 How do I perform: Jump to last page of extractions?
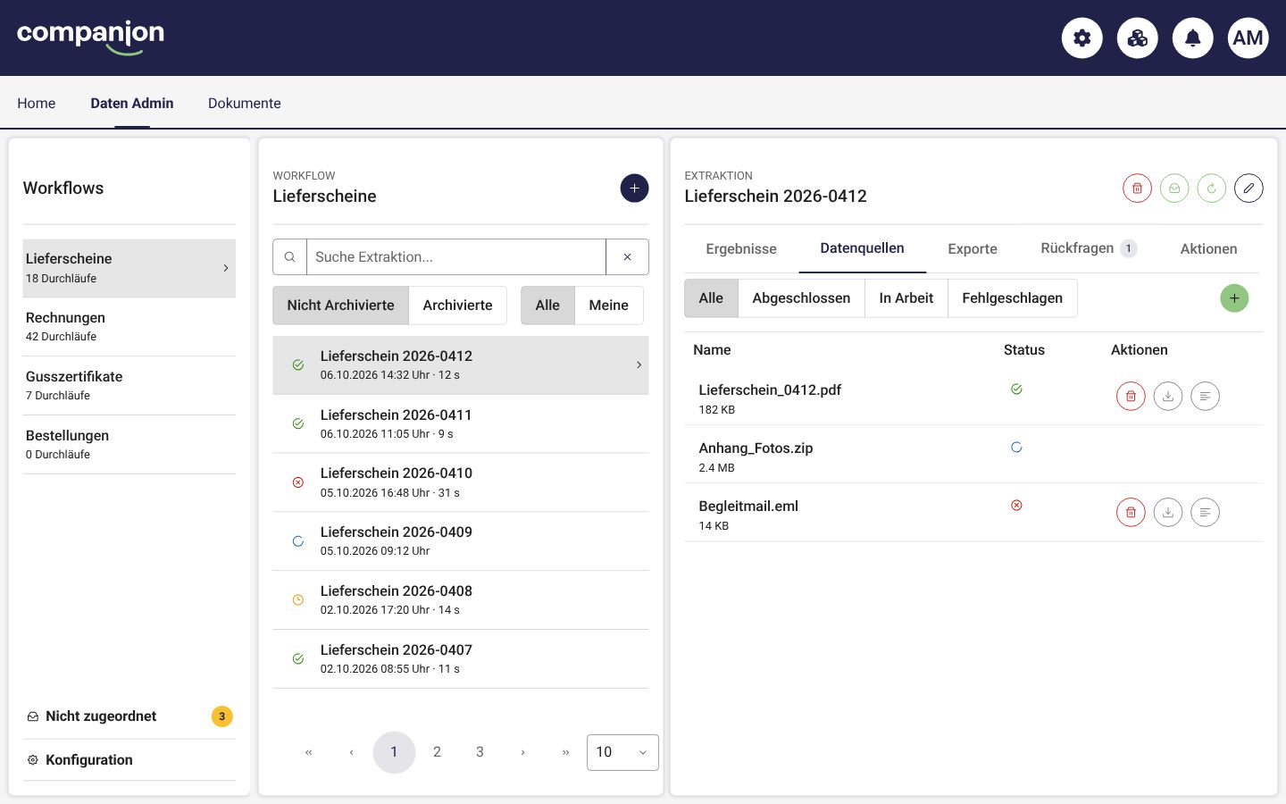click(565, 752)
